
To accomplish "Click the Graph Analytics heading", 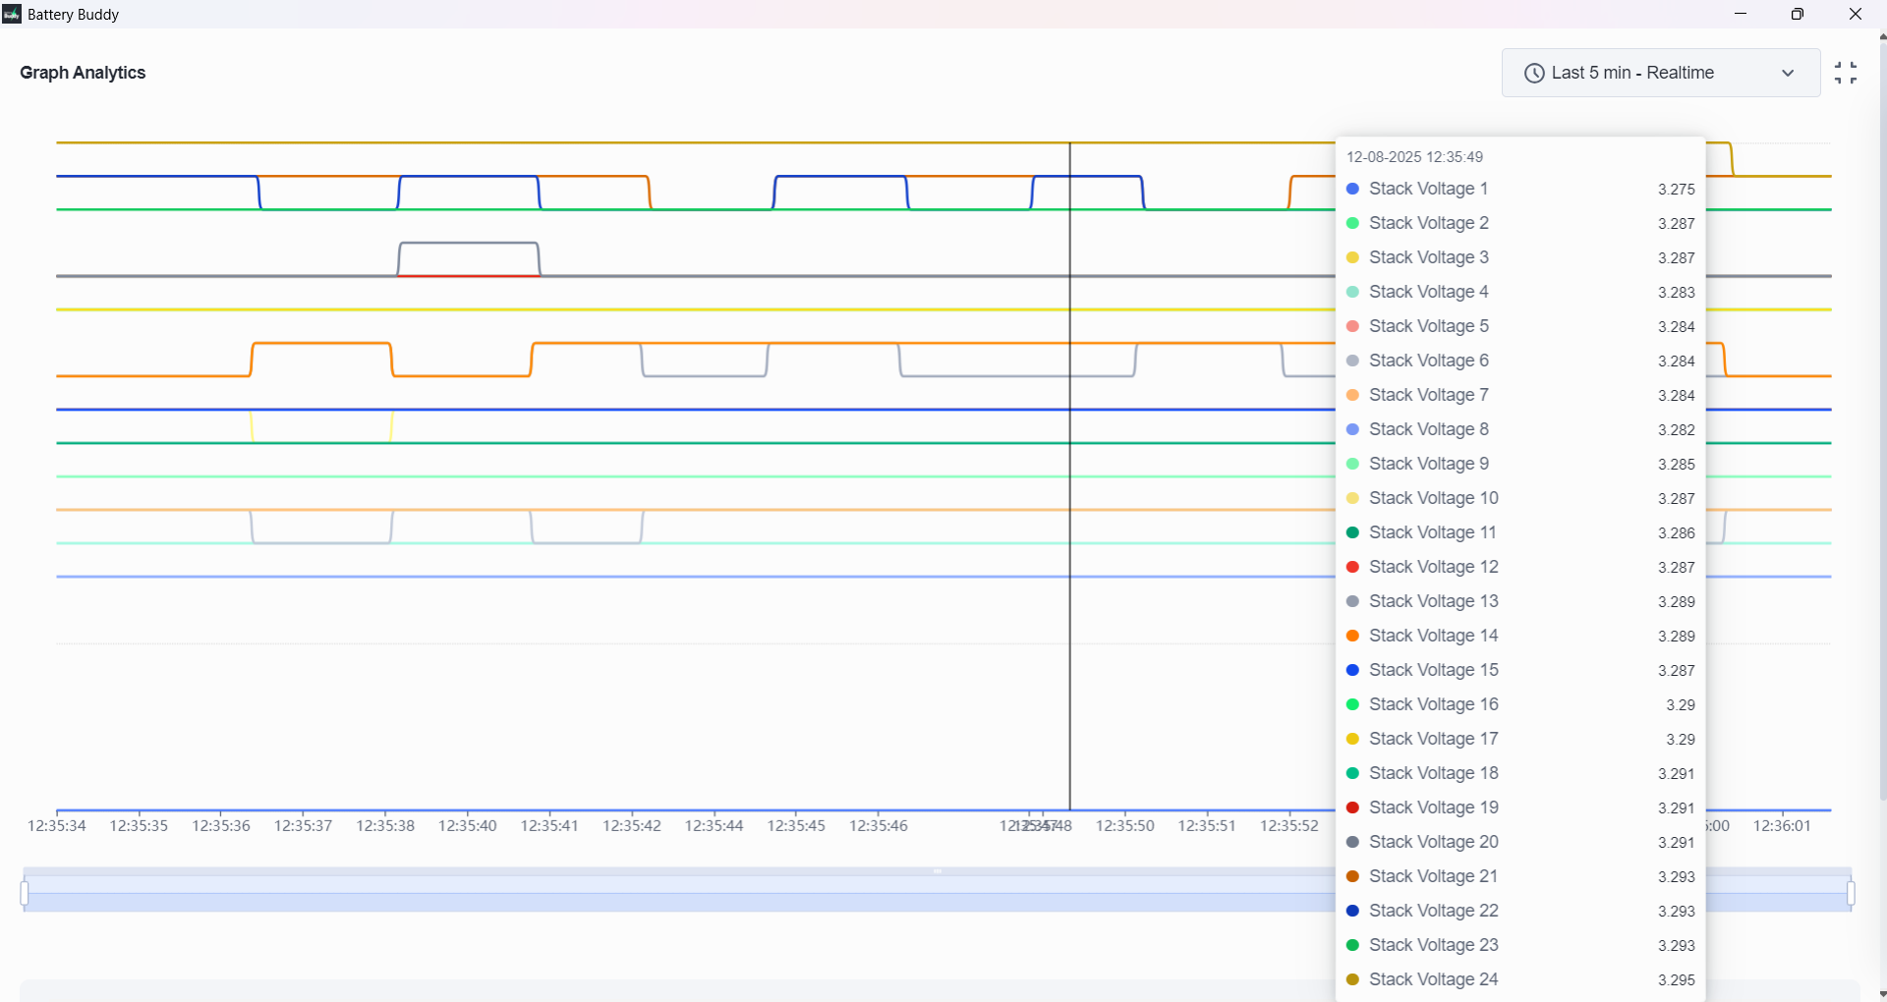I will pyautogui.click(x=83, y=73).
